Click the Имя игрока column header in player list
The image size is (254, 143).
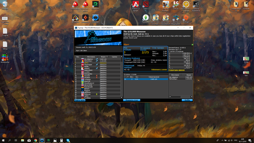point(91,57)
